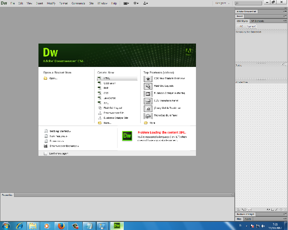Check the Don't show again checkbox
288x230 pixels.
(x=45, y=153)
